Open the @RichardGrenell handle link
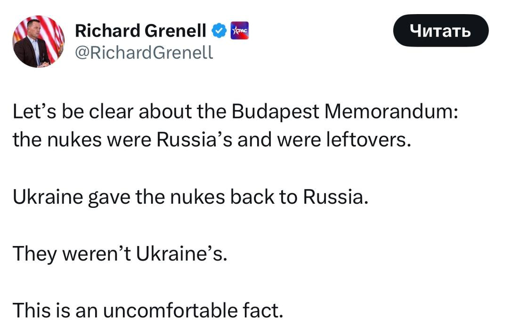The image size is (512, 333). point(144,52)
